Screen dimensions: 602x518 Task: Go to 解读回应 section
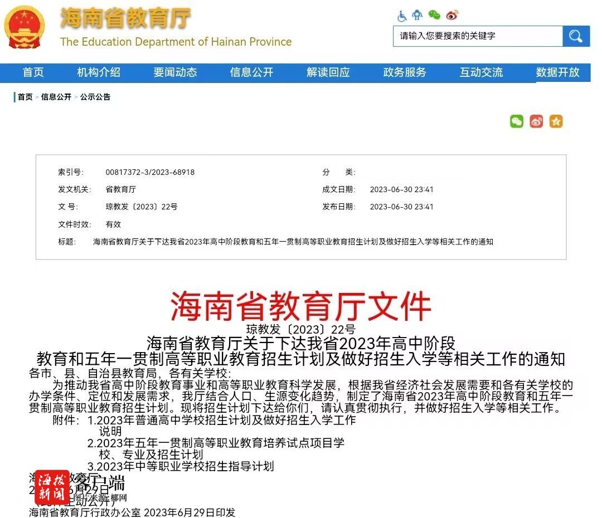click(x=328, y=72)
